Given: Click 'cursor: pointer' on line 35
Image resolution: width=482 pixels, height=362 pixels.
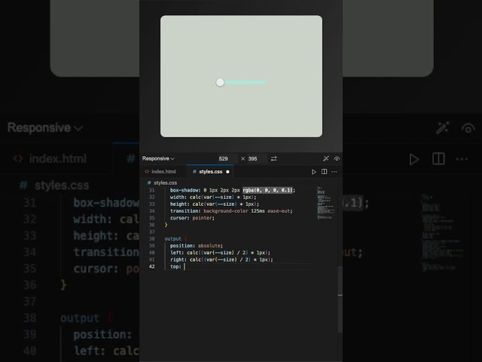Looking at the screenshot, I should 192,218.
